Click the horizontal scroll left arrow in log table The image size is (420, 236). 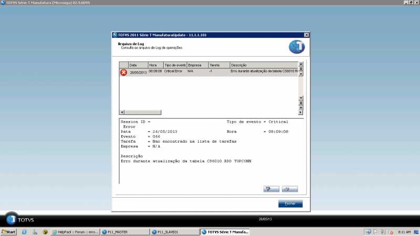122,112
